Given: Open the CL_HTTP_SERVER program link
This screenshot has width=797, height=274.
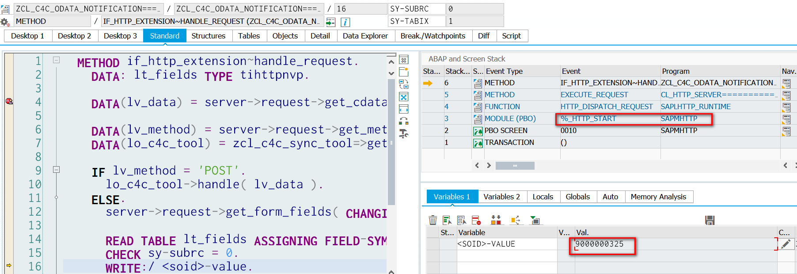Looking at the screenshot, I should pyautogui.click(x=718, y=95).
